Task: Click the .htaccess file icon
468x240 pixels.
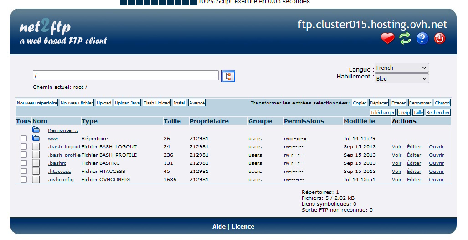Action: (x=36, y=171)
